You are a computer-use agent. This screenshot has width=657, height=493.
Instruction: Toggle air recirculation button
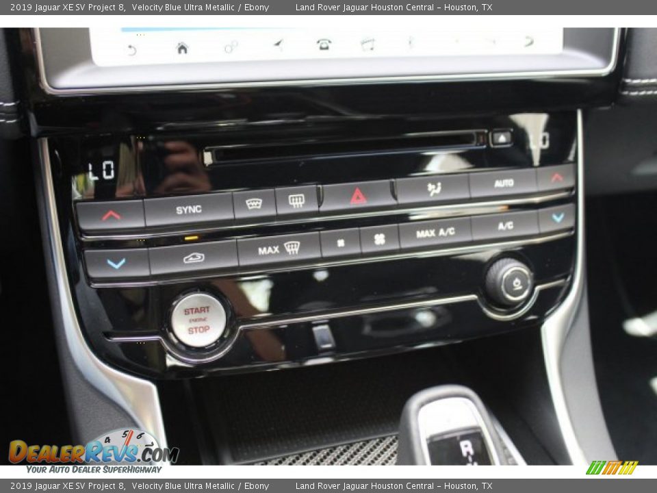(x=194, y=258)
